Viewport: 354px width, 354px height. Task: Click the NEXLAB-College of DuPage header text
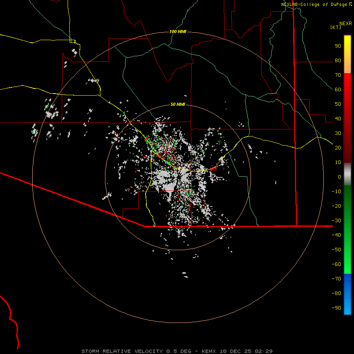tap(314, 4)
